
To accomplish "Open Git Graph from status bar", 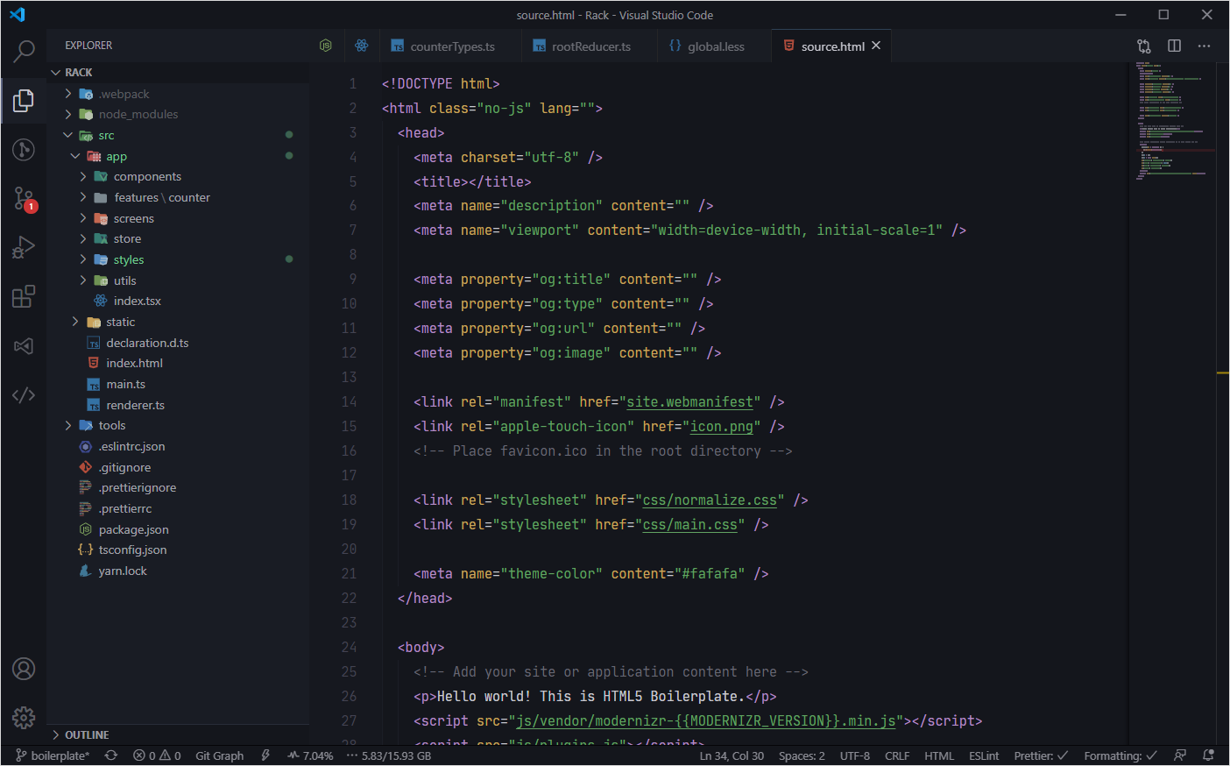I will [219, 755].
